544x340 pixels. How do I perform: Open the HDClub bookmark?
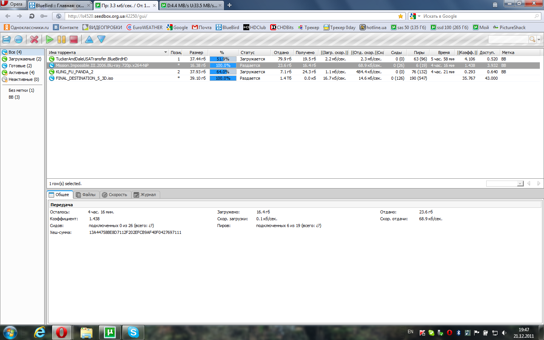(255, 27)
